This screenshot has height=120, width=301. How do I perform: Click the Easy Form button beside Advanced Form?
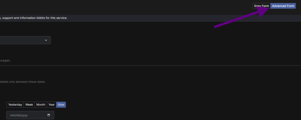(x=261, y=6)
